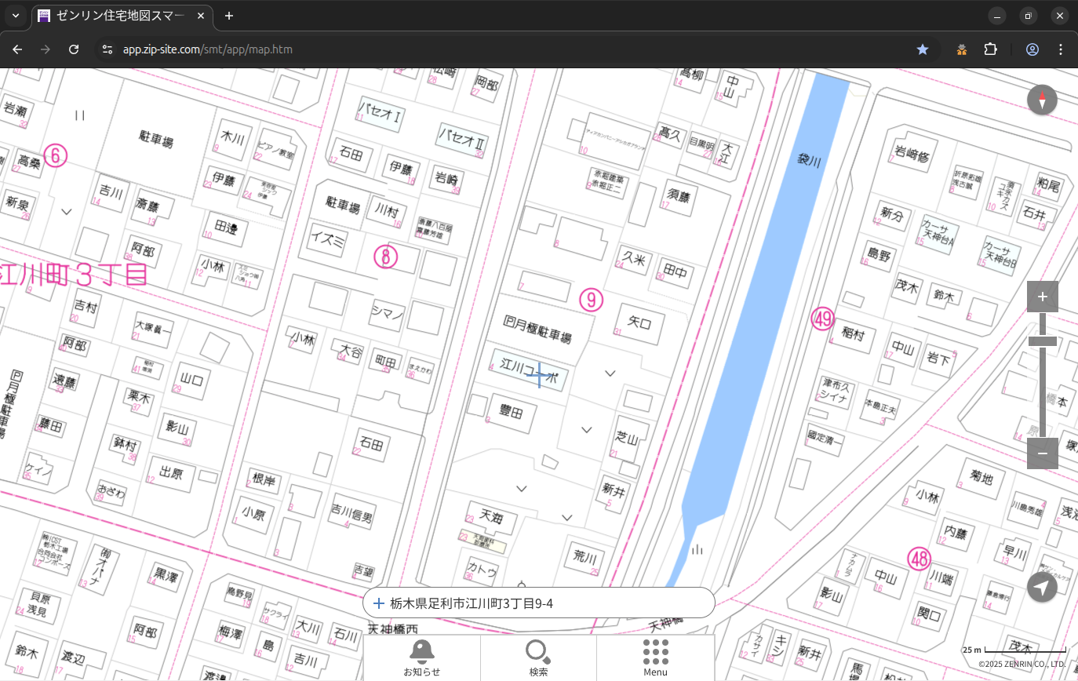Bookmark page with star icon
1078x681 pixels.
tap(923, 49)
